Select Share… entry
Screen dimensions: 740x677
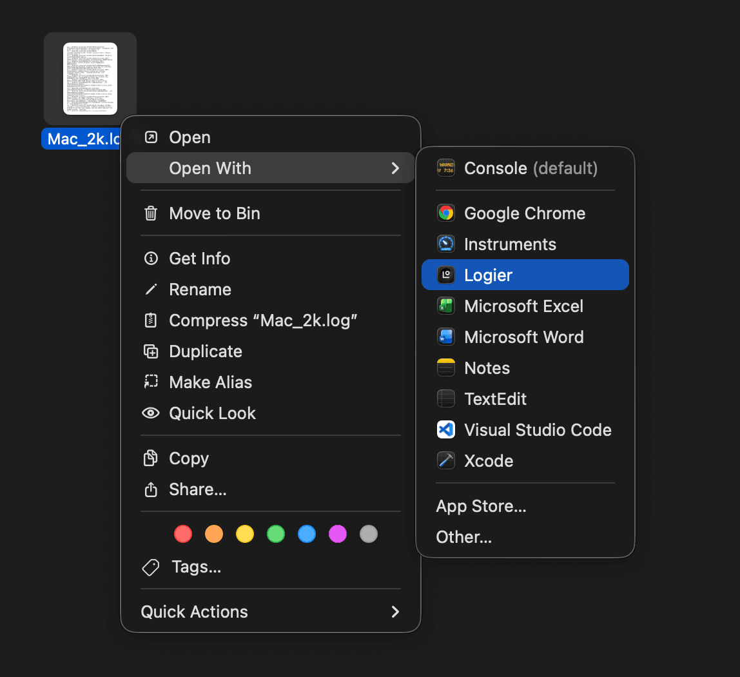click(271, 489)
